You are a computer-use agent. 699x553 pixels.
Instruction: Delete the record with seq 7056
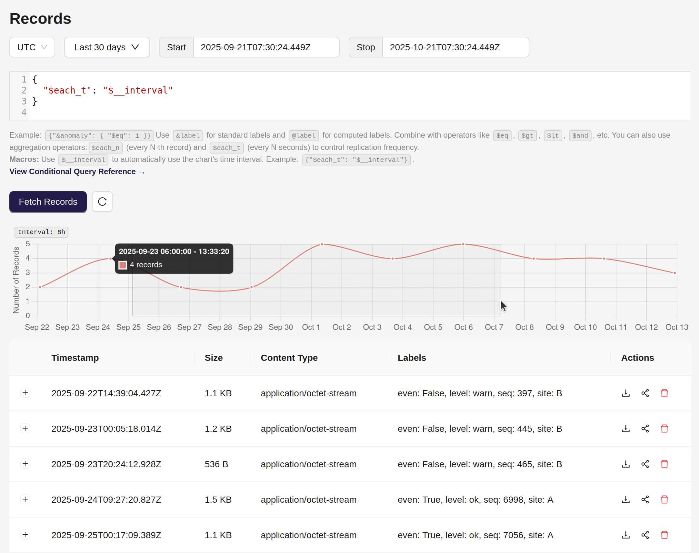click(664, 535)
